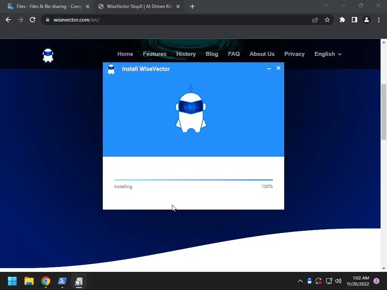Click the WiseVector robot logo on website
Screen dimensions: 387x290
pyautogui.click(x=48, y=55)
